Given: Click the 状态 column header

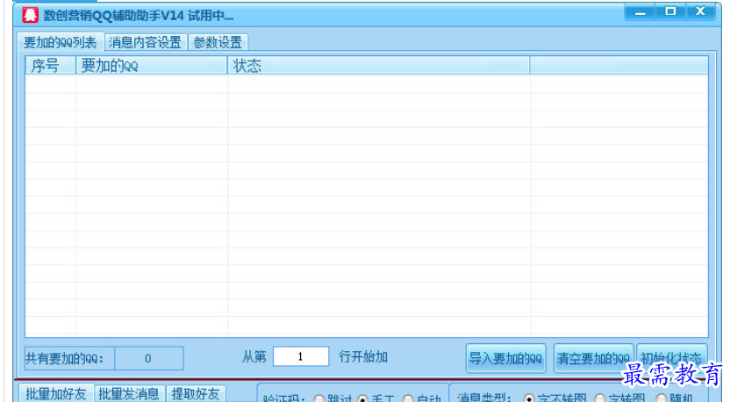Looking at the screenshot, I should pos(378,66).
